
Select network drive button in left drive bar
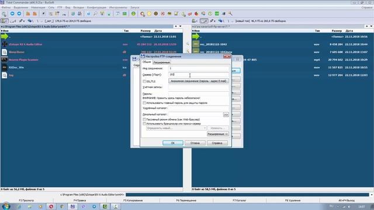(30, 21)
